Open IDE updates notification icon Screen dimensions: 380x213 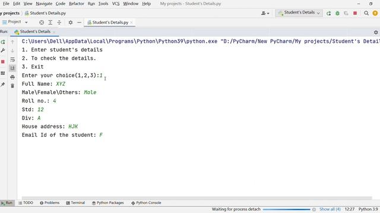click(x=375, y=13)
